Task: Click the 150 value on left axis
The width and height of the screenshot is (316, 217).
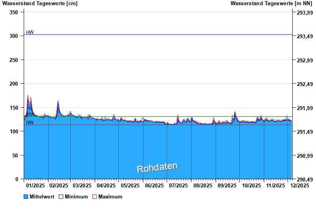Action: 14,108
